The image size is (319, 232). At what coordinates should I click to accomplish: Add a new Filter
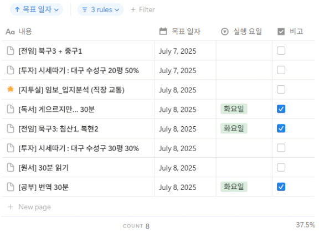(x=143, y=9)
